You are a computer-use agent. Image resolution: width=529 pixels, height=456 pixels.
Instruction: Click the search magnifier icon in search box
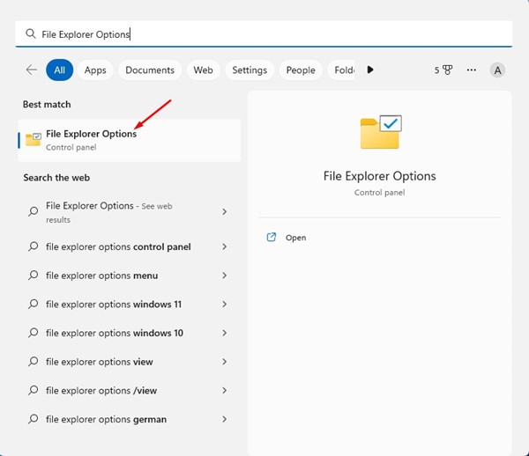pos(31,34)
